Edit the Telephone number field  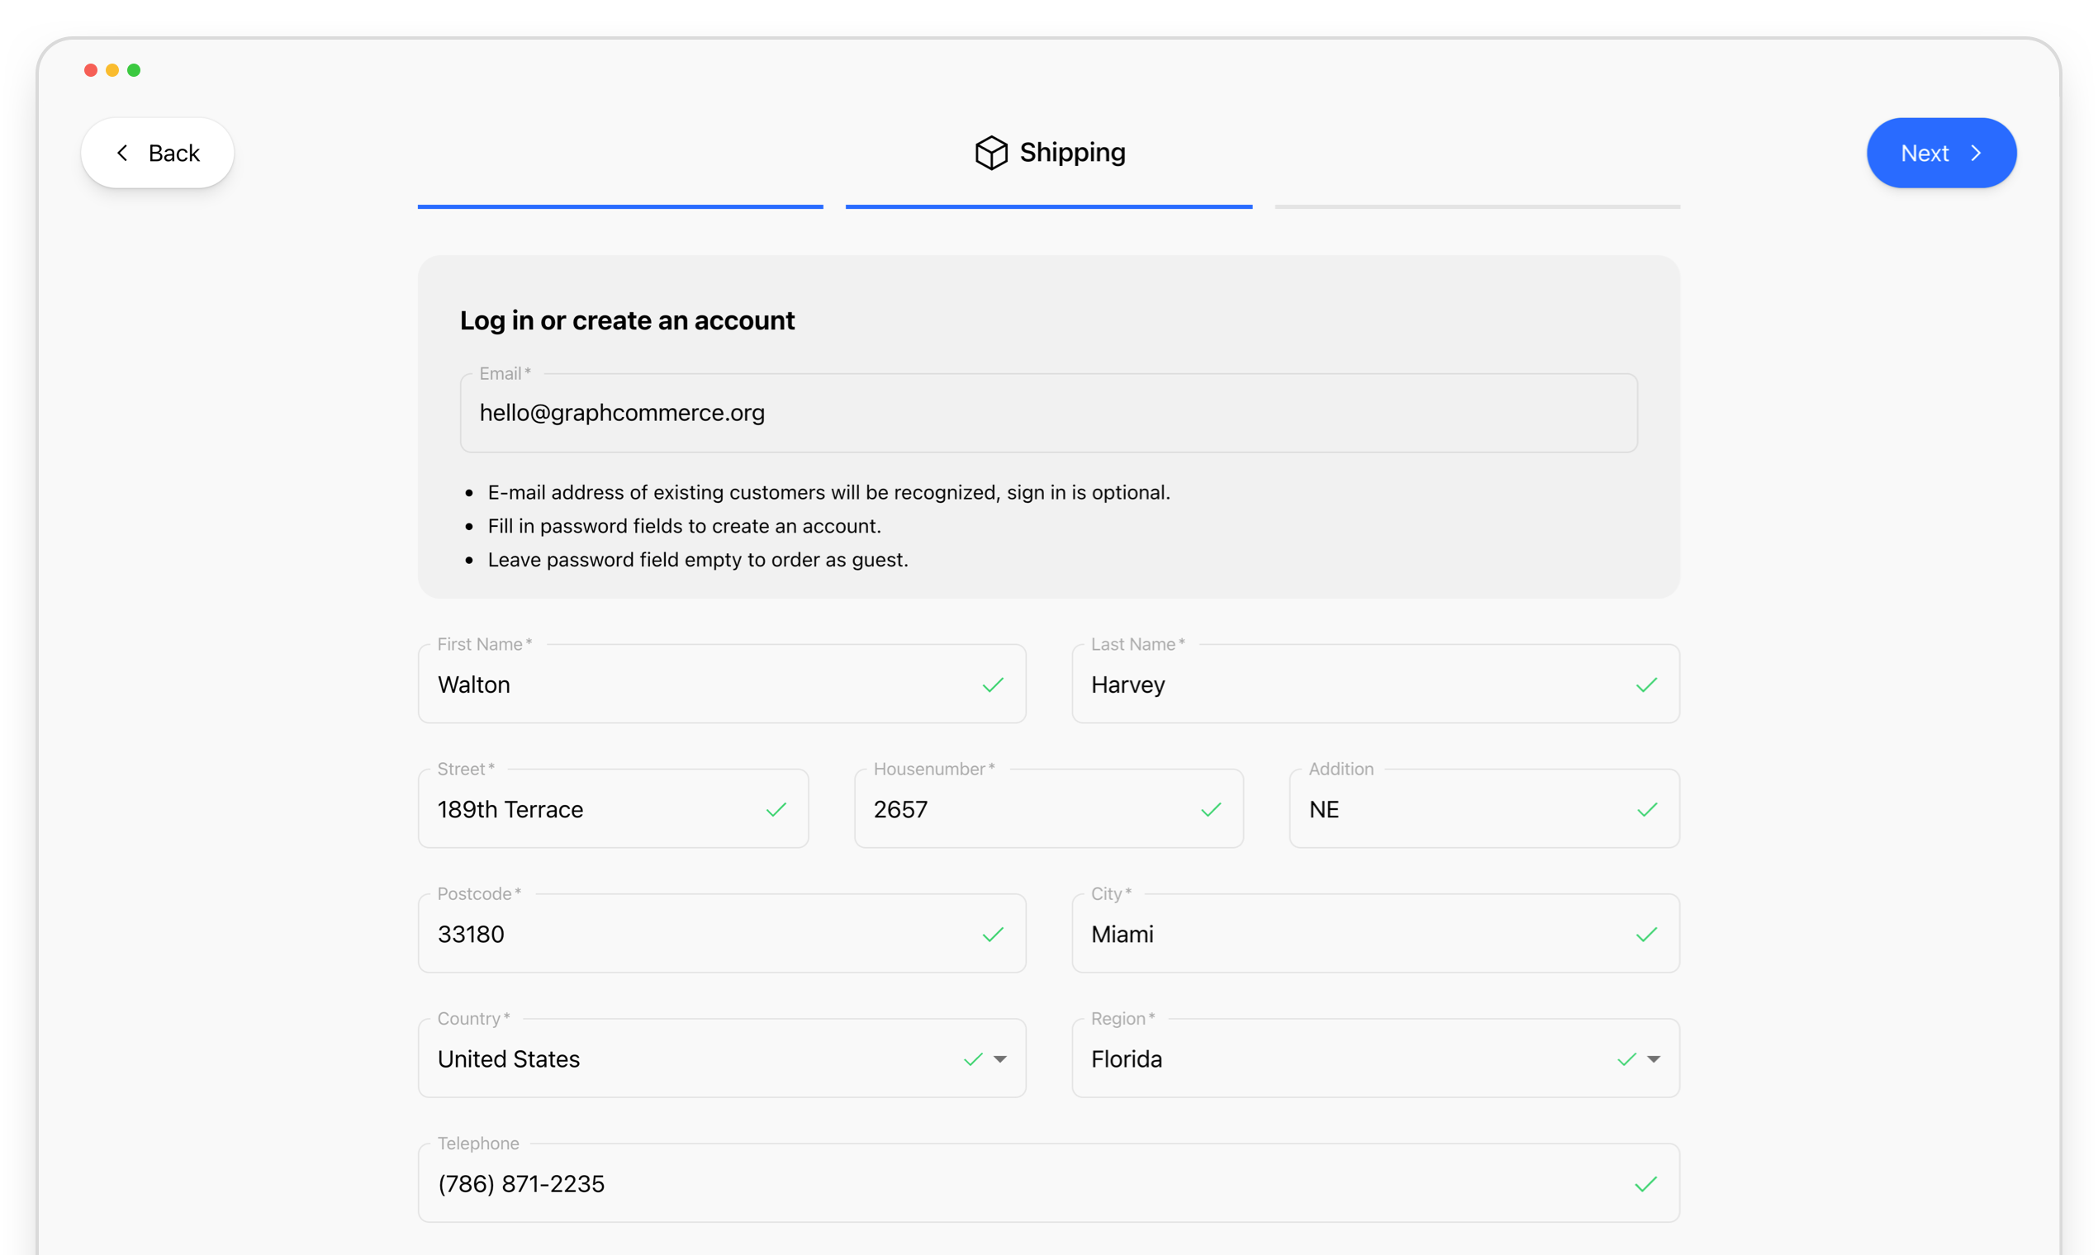pos(1015,1184)
